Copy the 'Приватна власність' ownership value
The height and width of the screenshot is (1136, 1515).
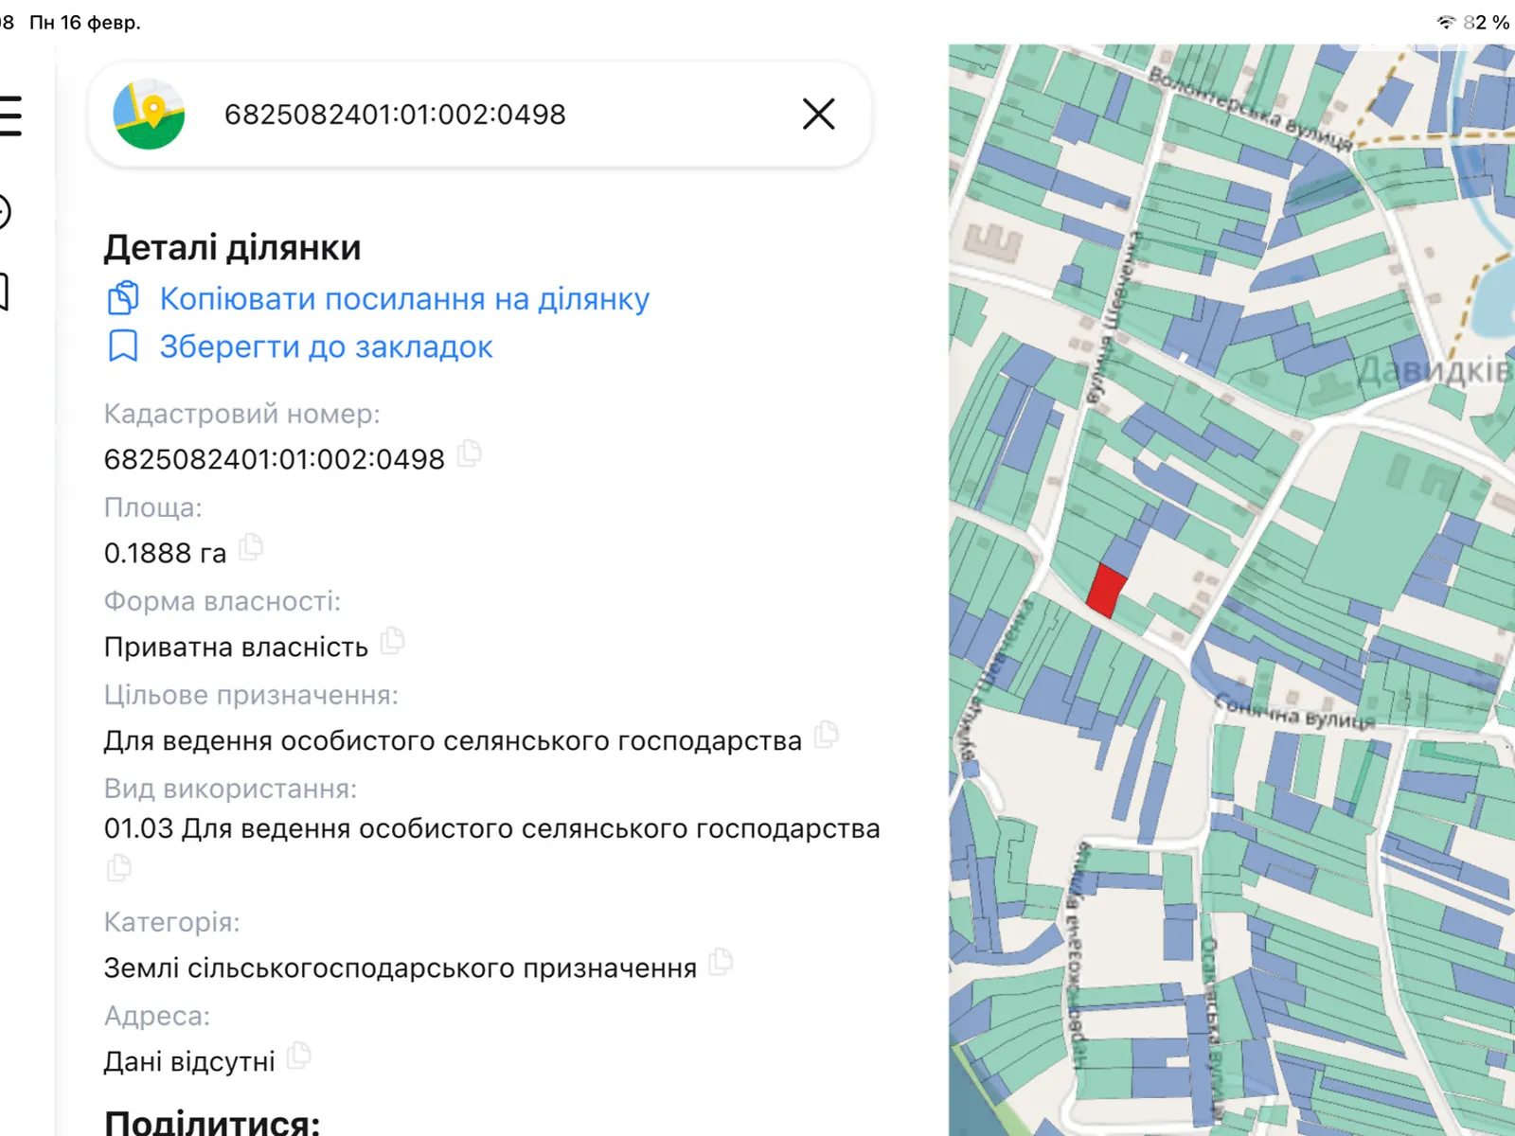[392, 642]
